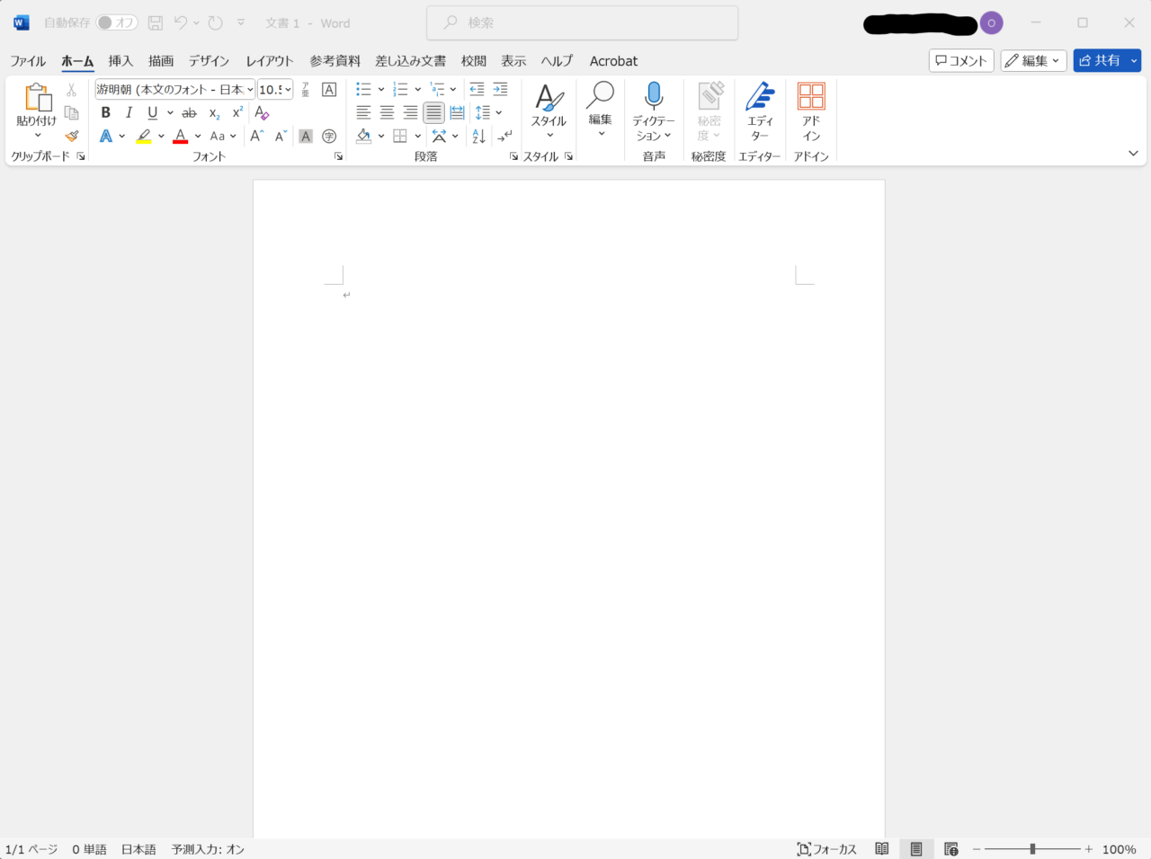Decrease font size with the A-down icon
Screen dimensions: 1151x859
(x=281, y=136)
